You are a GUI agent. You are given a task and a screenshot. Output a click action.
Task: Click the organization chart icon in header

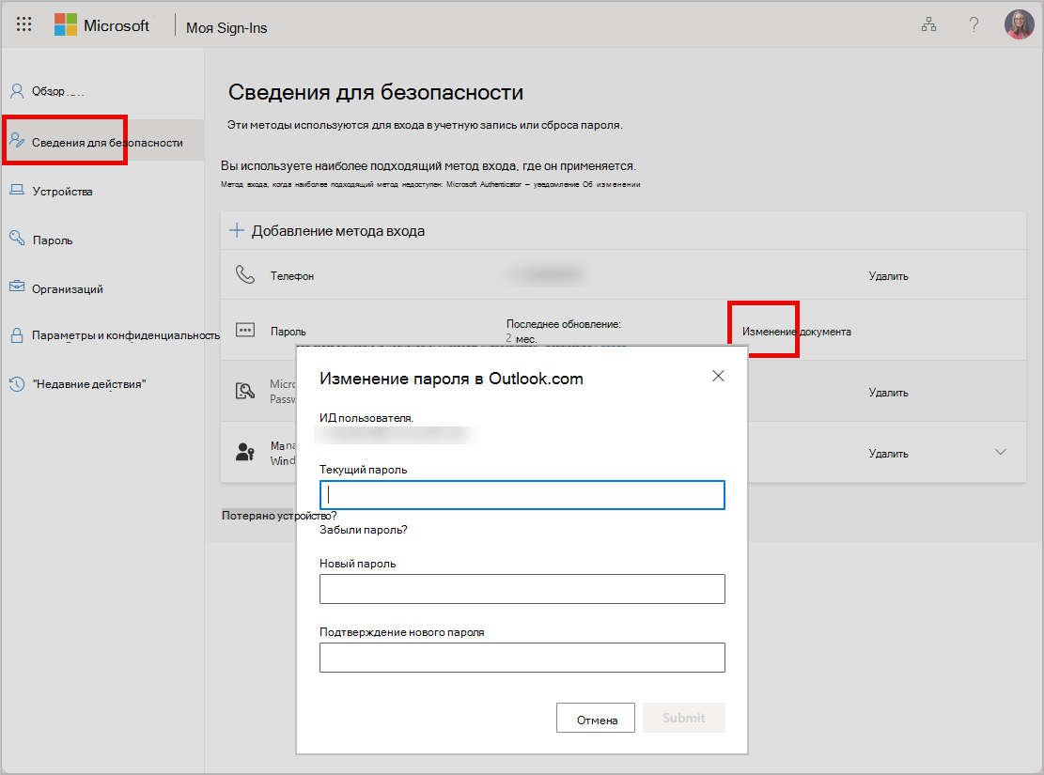pos(928,24)
